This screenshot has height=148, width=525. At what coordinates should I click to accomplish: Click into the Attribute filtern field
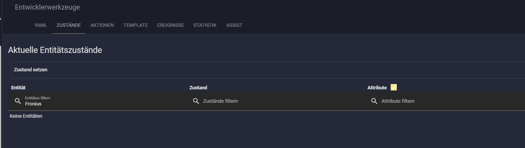[445, 101]
